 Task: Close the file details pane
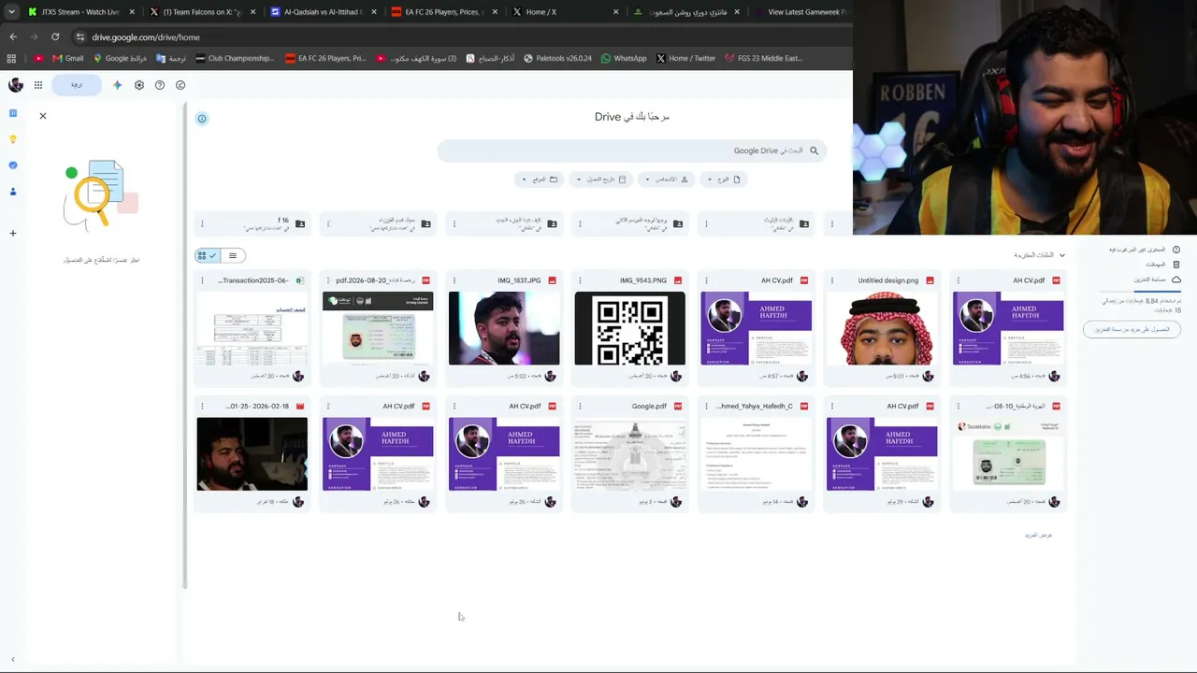point(42,116)
